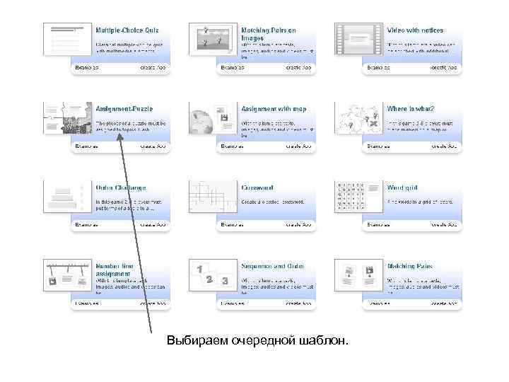
Task: Open the Video with notices filmstrip thumbnail
Action: tap(358, 40)
